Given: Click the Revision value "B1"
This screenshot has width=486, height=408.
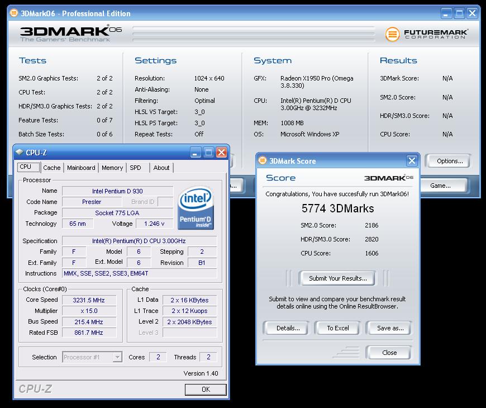Looking at the screenshot, I should (202, 263).
